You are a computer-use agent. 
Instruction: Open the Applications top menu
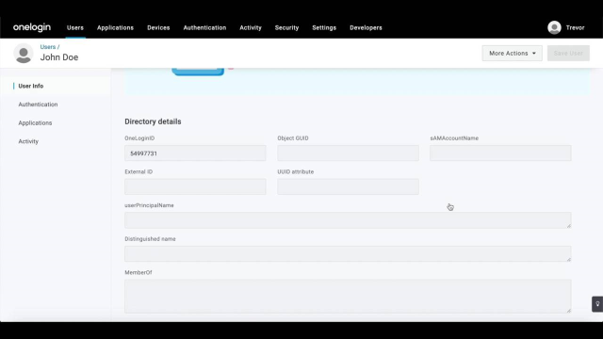click(x=115, y=27)
